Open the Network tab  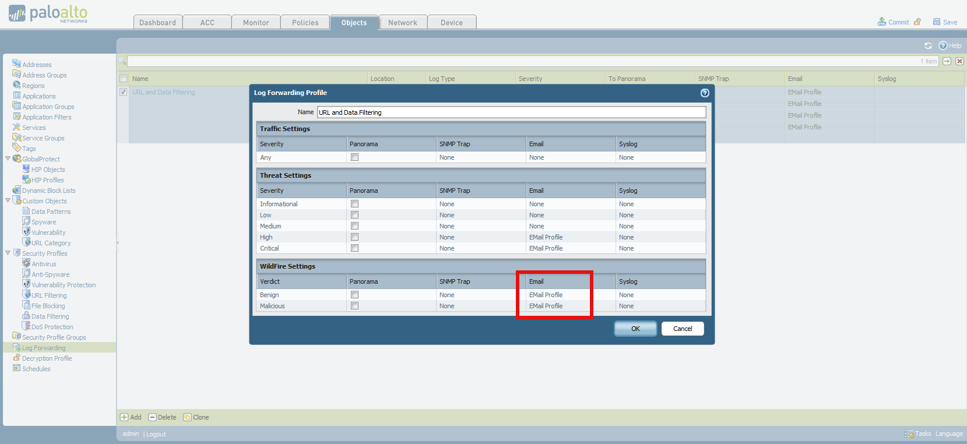click(x=402, y=23)
